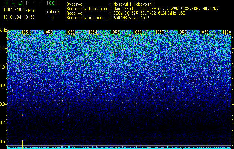Click the date stamp 10.04.04 10:50

coord(19,17)
